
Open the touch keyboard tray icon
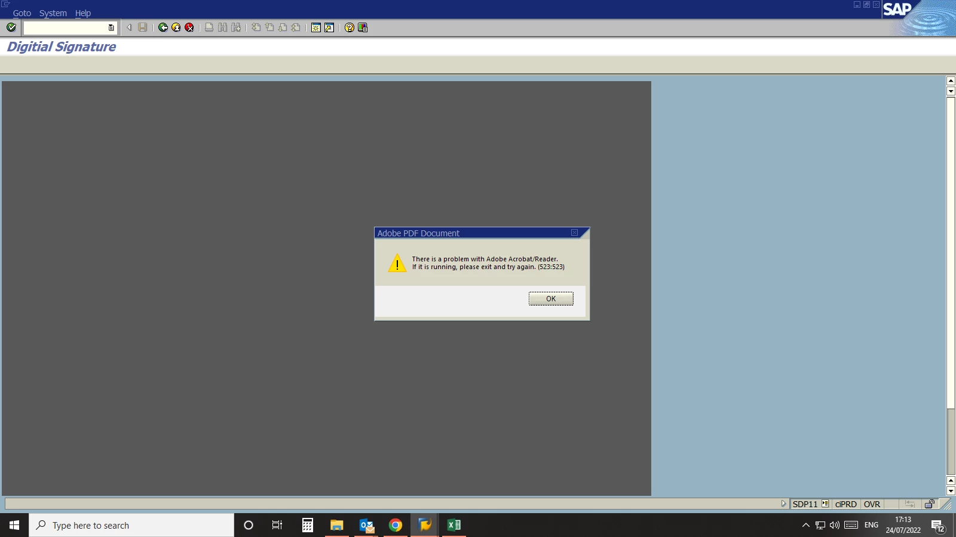(851, 525)
